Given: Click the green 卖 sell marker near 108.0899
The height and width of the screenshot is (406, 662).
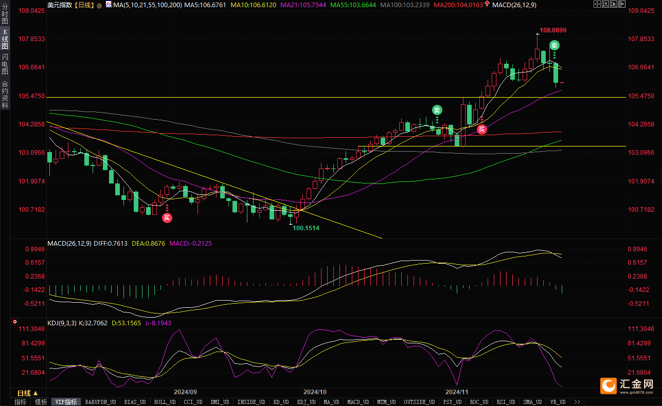Looking at the screenshot, I should point(554,45).
